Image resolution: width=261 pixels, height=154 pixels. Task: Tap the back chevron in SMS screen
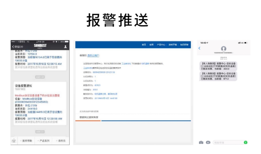pos(199,48)
